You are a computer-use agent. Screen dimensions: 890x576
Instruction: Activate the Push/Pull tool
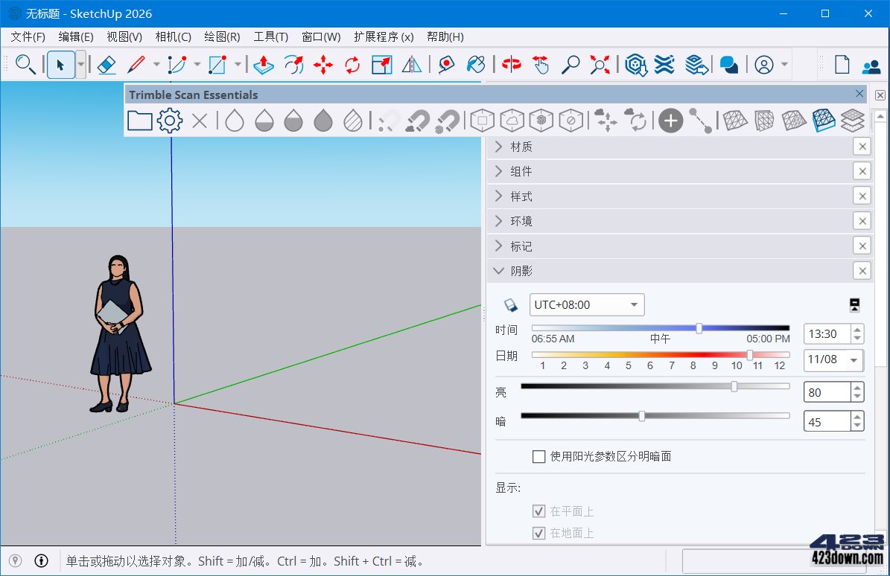(x=264, y=65)
